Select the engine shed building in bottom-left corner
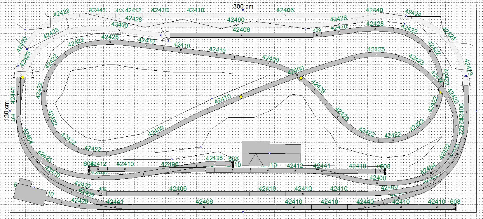This screenshot has height=219, width=483. click(x=29, y=191)
